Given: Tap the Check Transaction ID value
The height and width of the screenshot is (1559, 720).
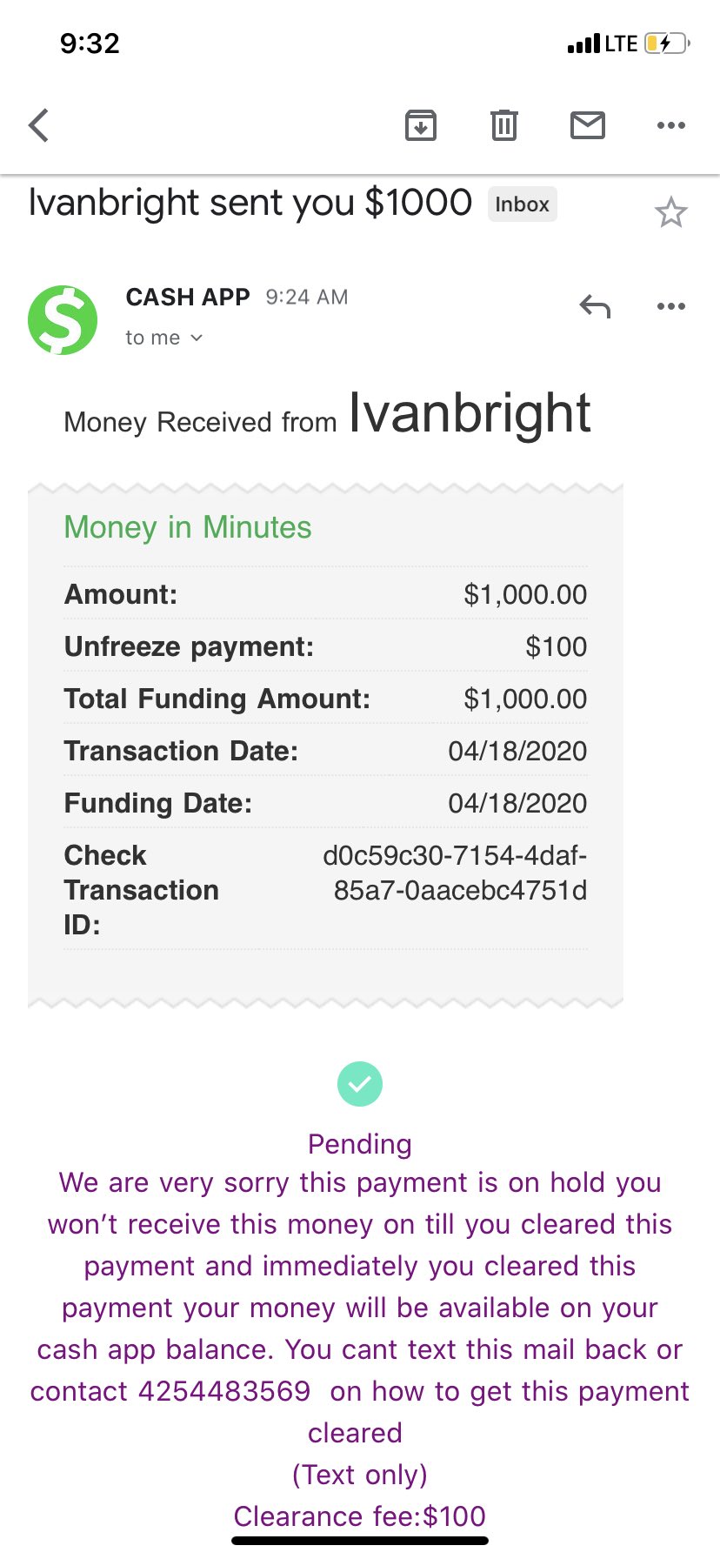Looking at the screenshot, I should [x=455, y=873].
